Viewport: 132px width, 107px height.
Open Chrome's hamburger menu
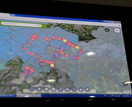point(119,25)
